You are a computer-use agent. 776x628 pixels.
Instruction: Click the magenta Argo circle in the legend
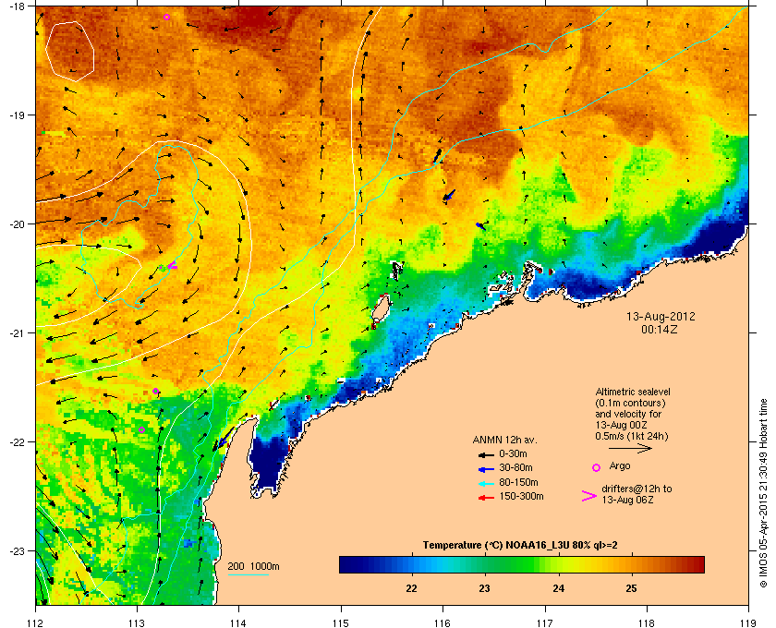tap(597, 467)
